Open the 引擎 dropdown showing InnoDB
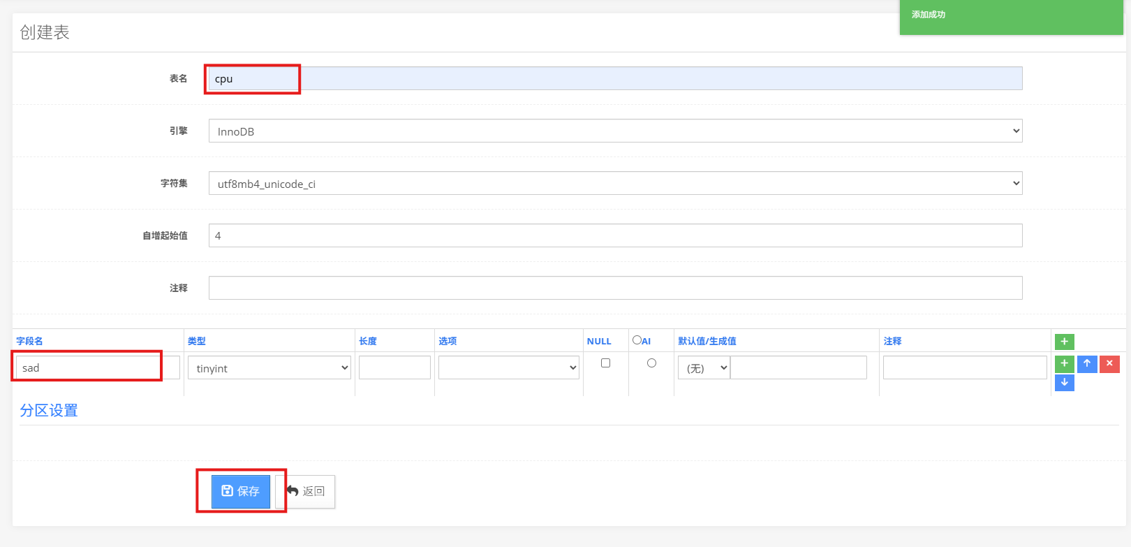This screenshot has height=547, width=1131. [614, 131]
